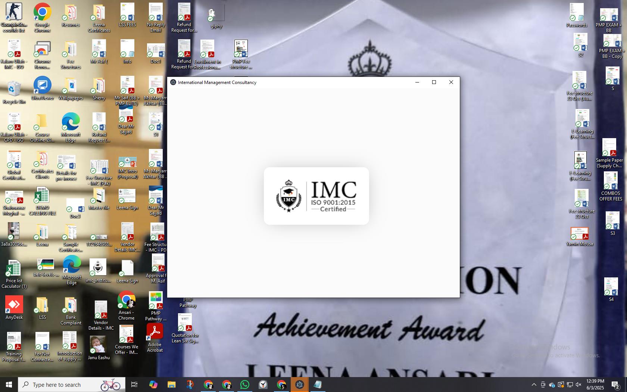Open the Wallpapers folder
The image size is (627, 392).
point(71,89)
